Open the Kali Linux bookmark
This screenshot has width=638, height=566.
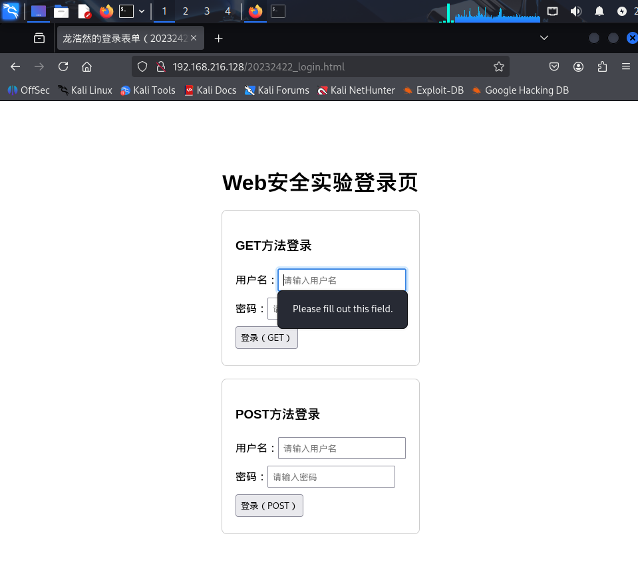[85, 90]
